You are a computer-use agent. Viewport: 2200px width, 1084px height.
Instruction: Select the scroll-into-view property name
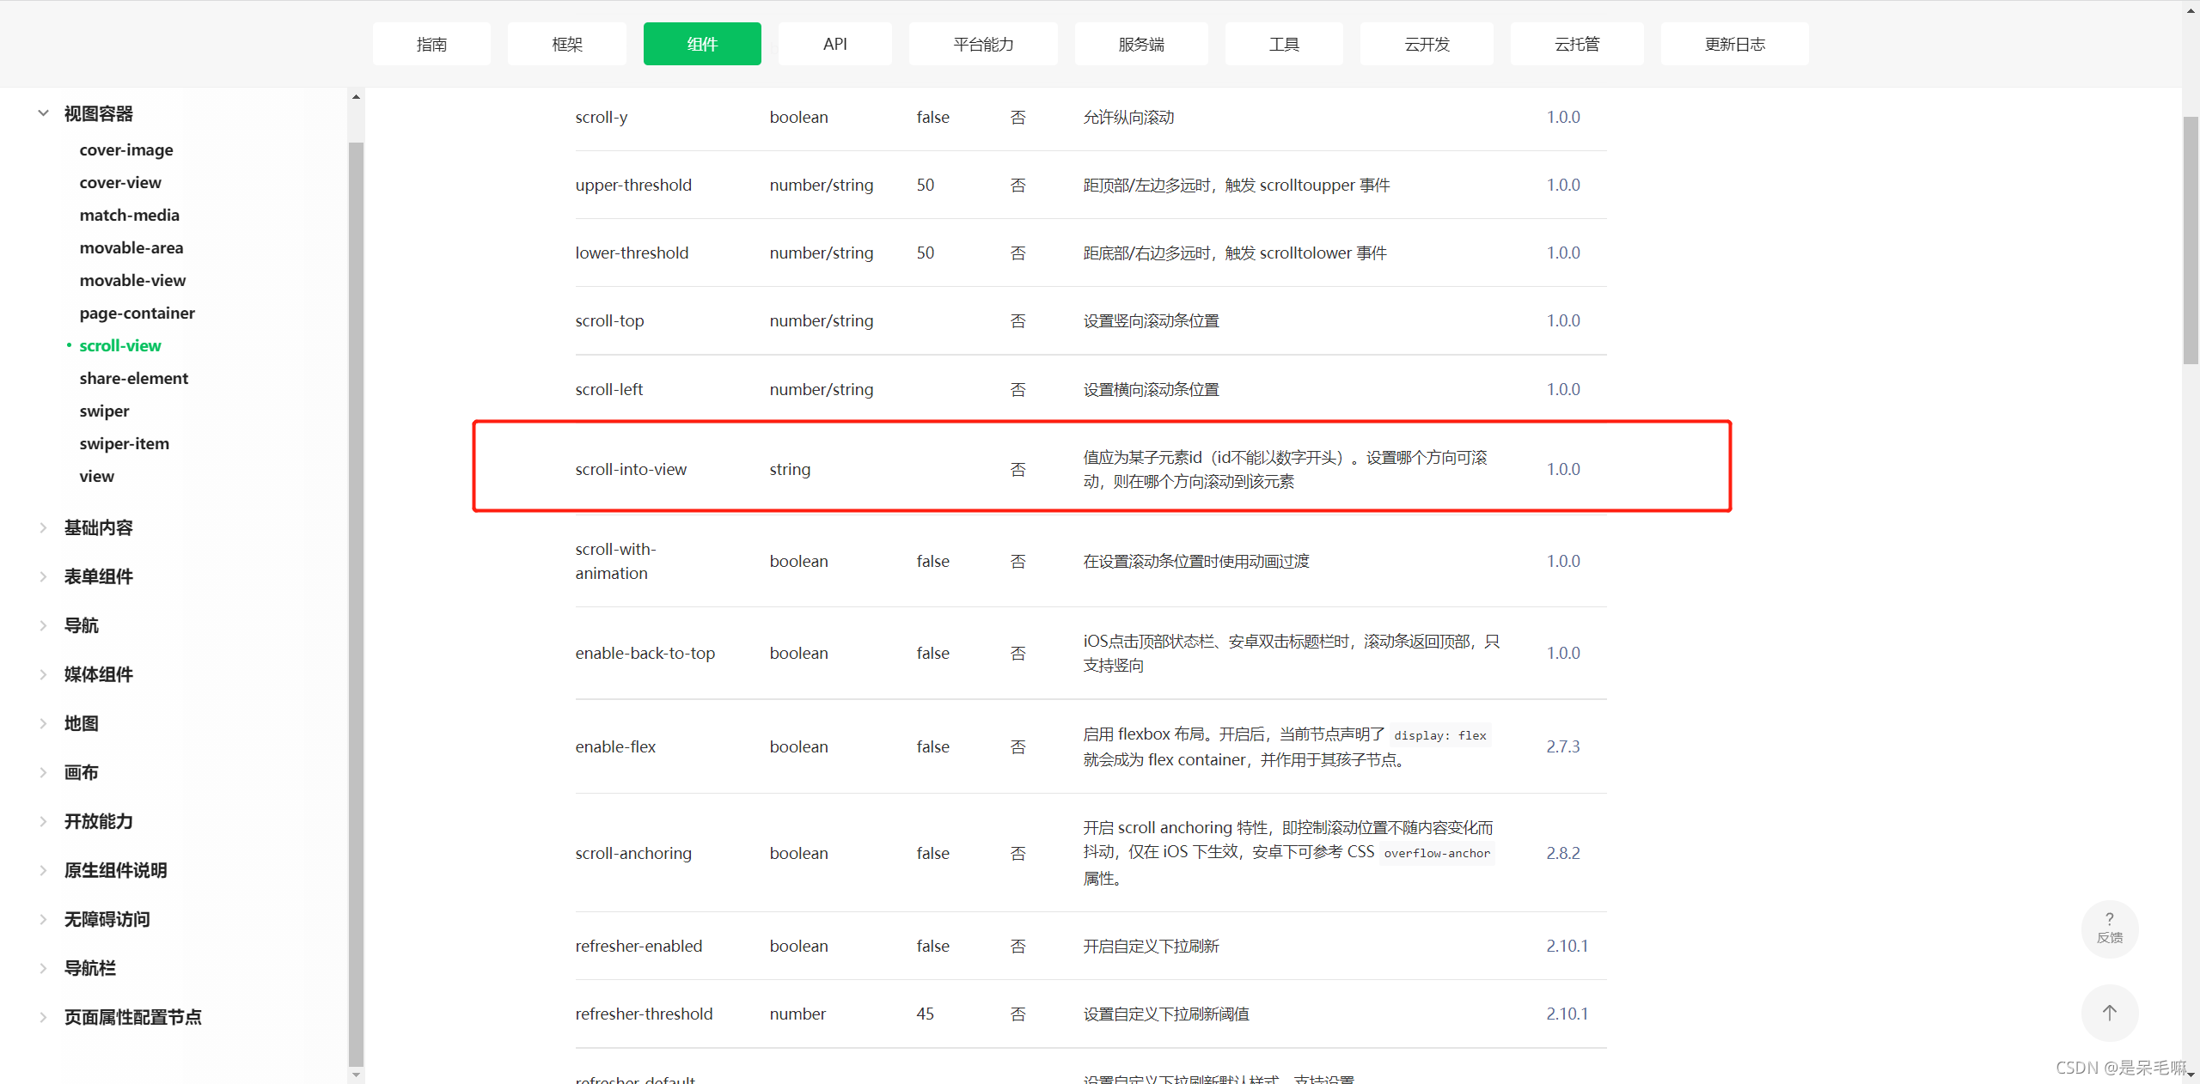(x=631, y=469)
